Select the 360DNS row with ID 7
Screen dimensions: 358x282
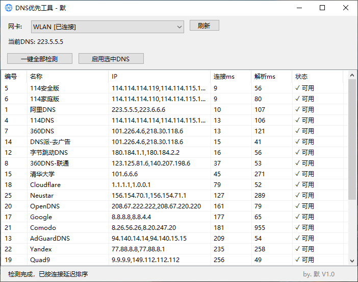coord(174,131)
